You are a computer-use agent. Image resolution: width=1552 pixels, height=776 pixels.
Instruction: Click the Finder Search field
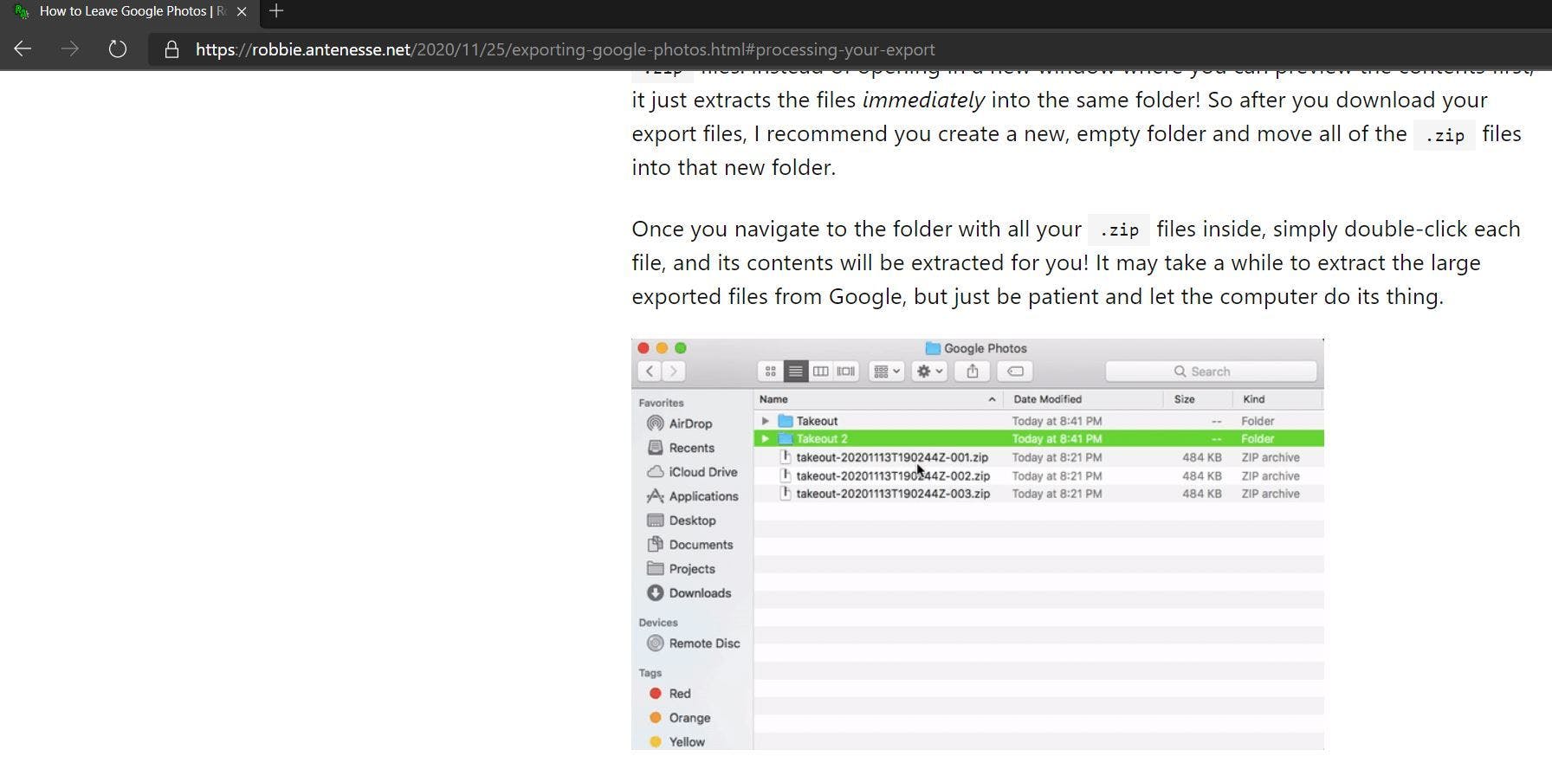[1211, 372]
